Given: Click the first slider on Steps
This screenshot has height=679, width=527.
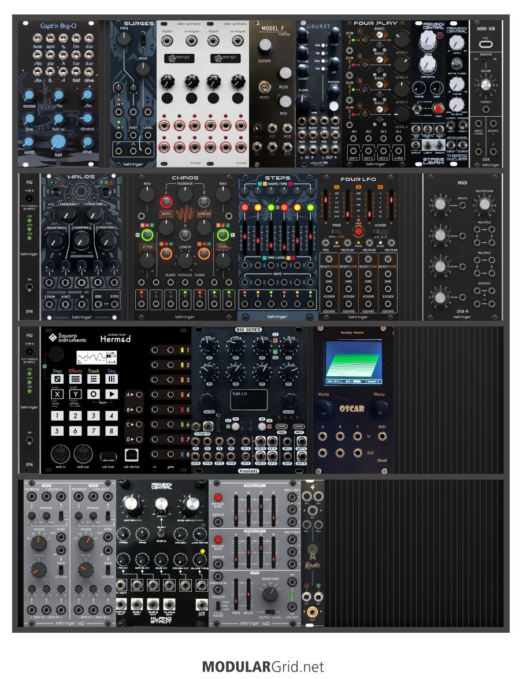Looking at the screenshot, I should pyautogui.click(x=244, y=238).
